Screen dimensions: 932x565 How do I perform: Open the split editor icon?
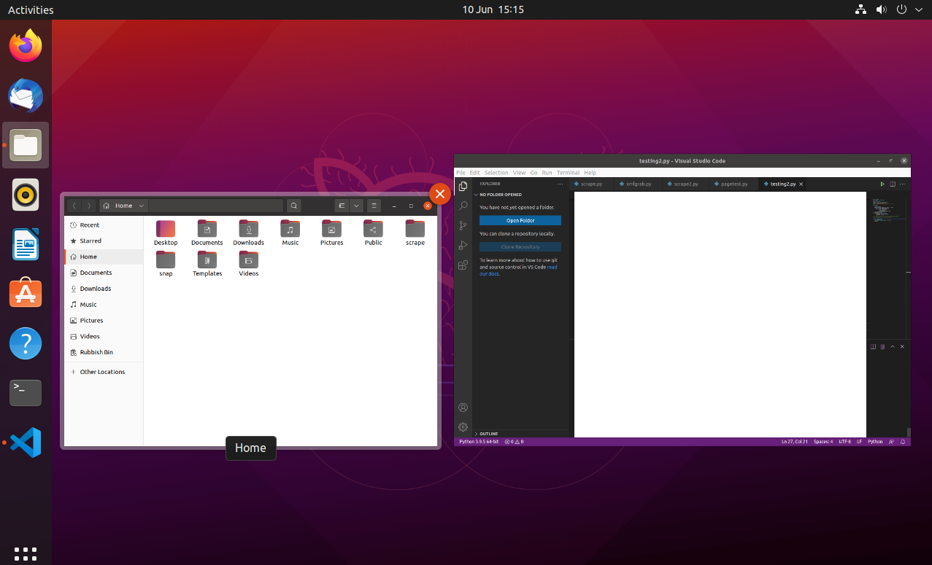point(893,184)
